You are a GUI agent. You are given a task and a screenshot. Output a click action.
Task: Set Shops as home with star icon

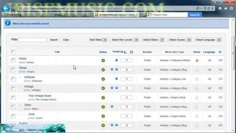point(197,70)
